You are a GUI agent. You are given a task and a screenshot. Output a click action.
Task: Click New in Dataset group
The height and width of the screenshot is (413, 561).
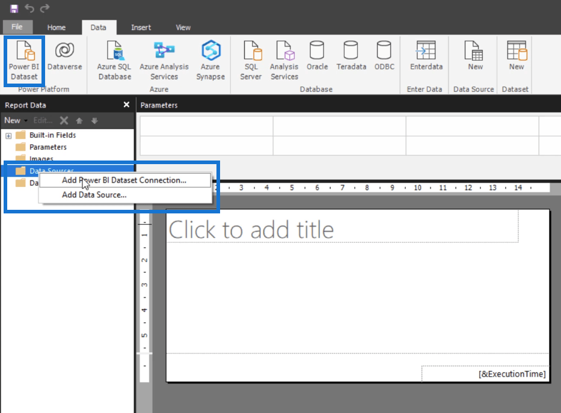click(x=517, y=55)
